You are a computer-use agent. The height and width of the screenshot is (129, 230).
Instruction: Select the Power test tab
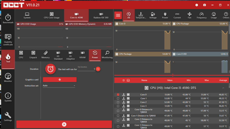point(95,55)
